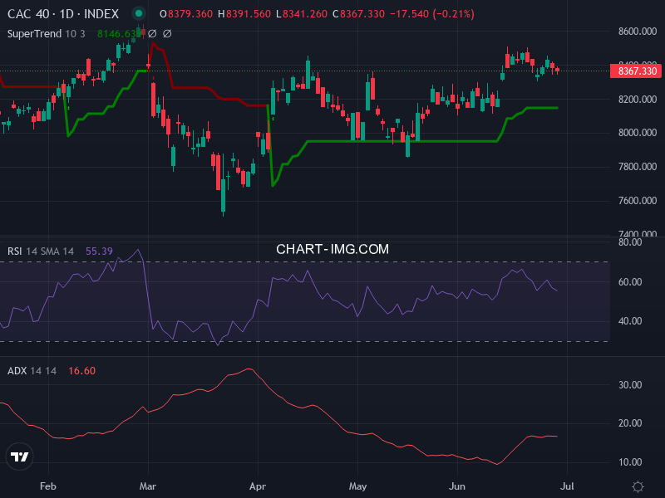The width and height of the screenshot is (665, 498).
Task: Click the second null symbol after SuperTrend value
Action: 167,33
